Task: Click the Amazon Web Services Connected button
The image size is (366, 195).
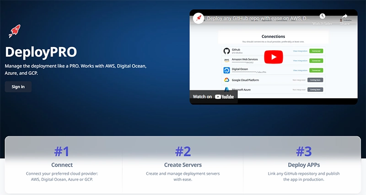Action: tap(316, 61)
